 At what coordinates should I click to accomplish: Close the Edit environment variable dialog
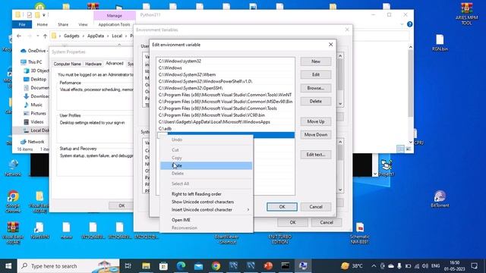coord(331,45)
